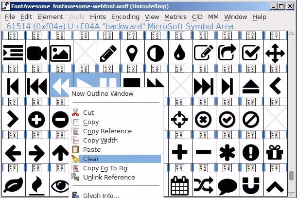This screenshot has height=198, width=297.
Task: Select the plus sign glyph F067
Action: 179,152
